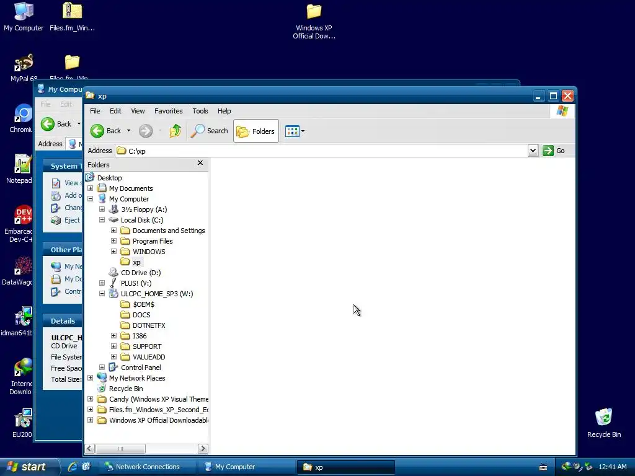
Task: Select the Files.fm_Win... zip icon on desktop
Action: 72,17
